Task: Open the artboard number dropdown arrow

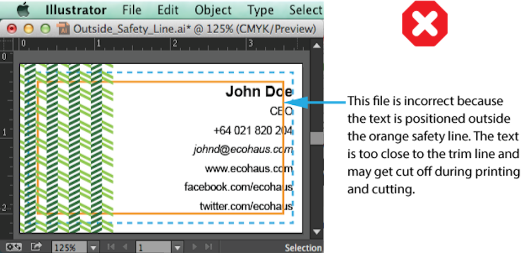Action: pyautogui.click(x=178, y=247)
